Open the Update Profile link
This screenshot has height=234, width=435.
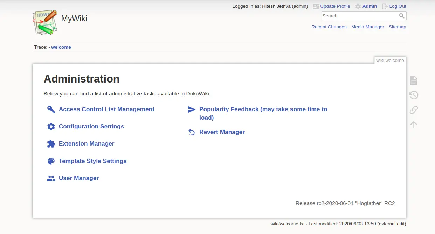coord(335,6)
